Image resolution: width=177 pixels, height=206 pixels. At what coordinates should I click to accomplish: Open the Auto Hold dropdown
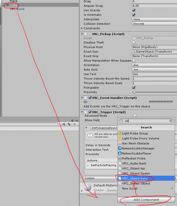[x=154, y=70]
